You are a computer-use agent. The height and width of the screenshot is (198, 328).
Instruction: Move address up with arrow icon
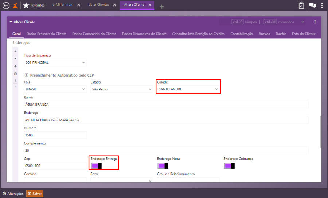(x=15, y=51)
